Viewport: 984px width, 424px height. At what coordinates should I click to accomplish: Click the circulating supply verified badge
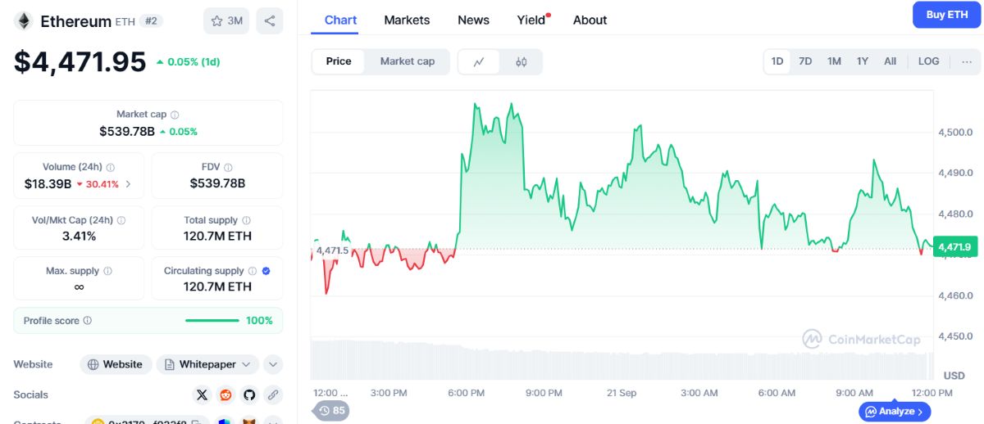click(266, 271)
